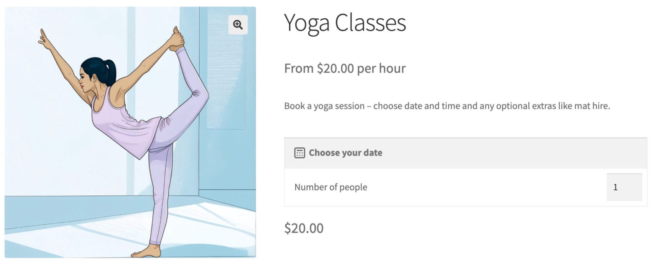The width and height of the screenshot is (652, 267).
Task: Select the $20.00 total price display
Action: [304, 228]
